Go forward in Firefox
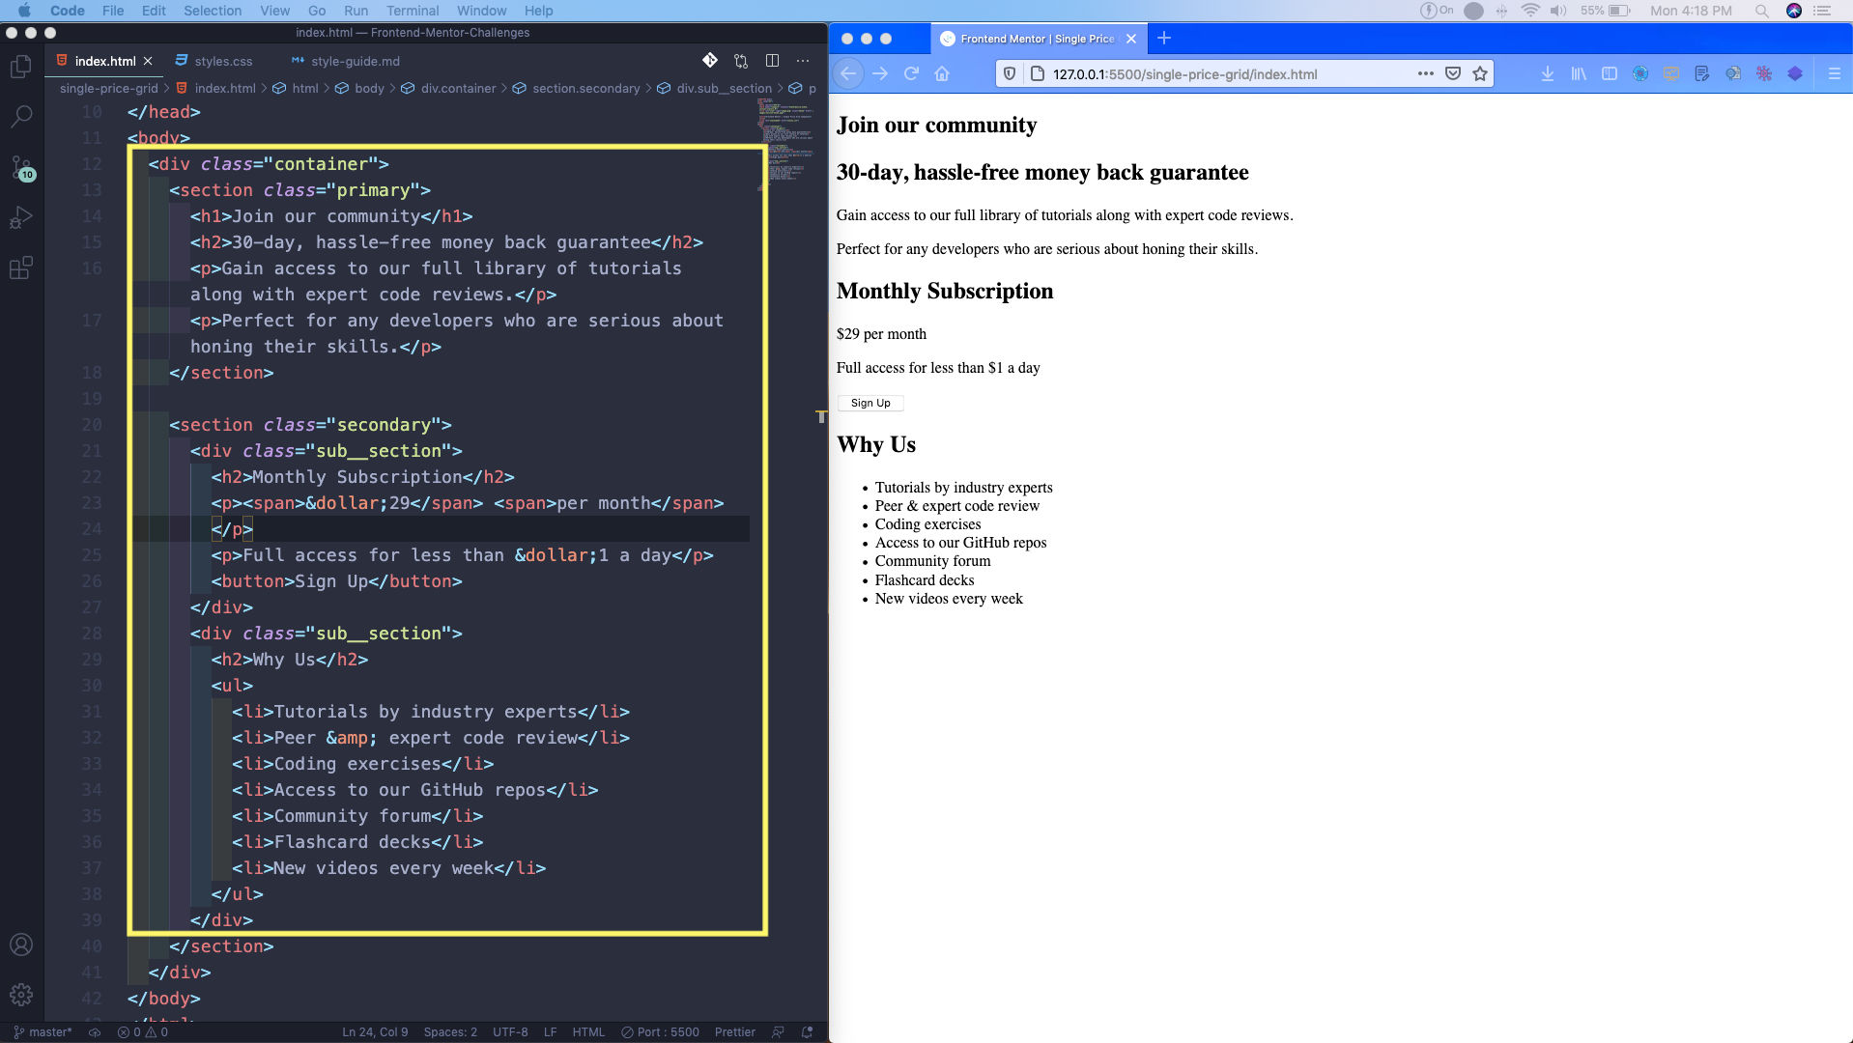The height and width of the screenshot is (1043, 1853). (880, 73)
